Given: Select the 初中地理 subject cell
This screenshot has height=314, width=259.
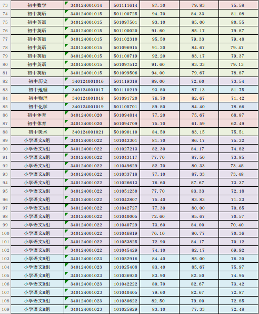Looking at the screenshot, I should [x=37, y=90].
